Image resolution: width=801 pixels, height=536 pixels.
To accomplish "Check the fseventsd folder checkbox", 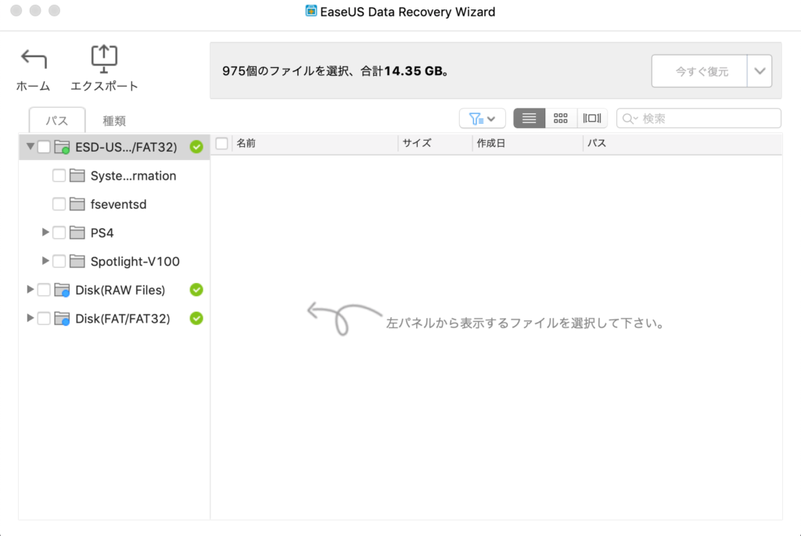I will coord(59,204).
